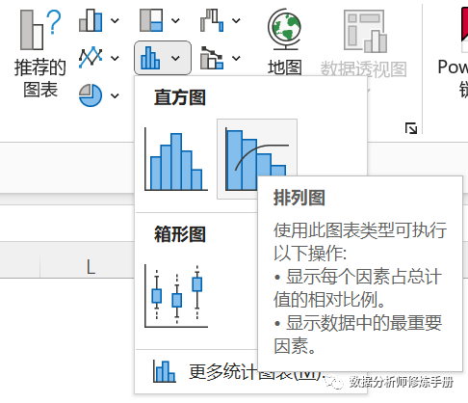This screenshot has height=403, width=468.
Task: Click the waterfall chart insert icon
Action: [x=212, y=20]
